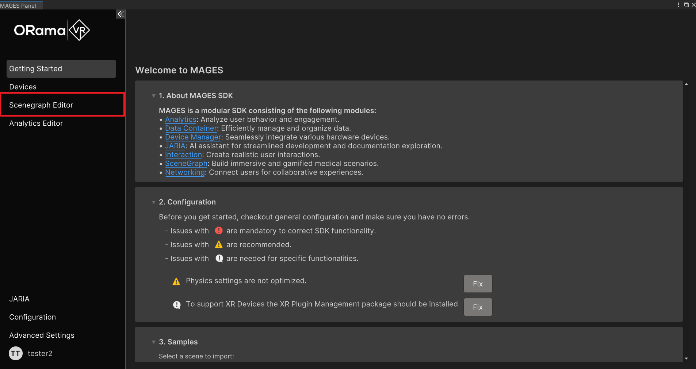The width and height of the screenshot is (696, 369).
Task: Click the red error icon in legend
Action: 219,231
